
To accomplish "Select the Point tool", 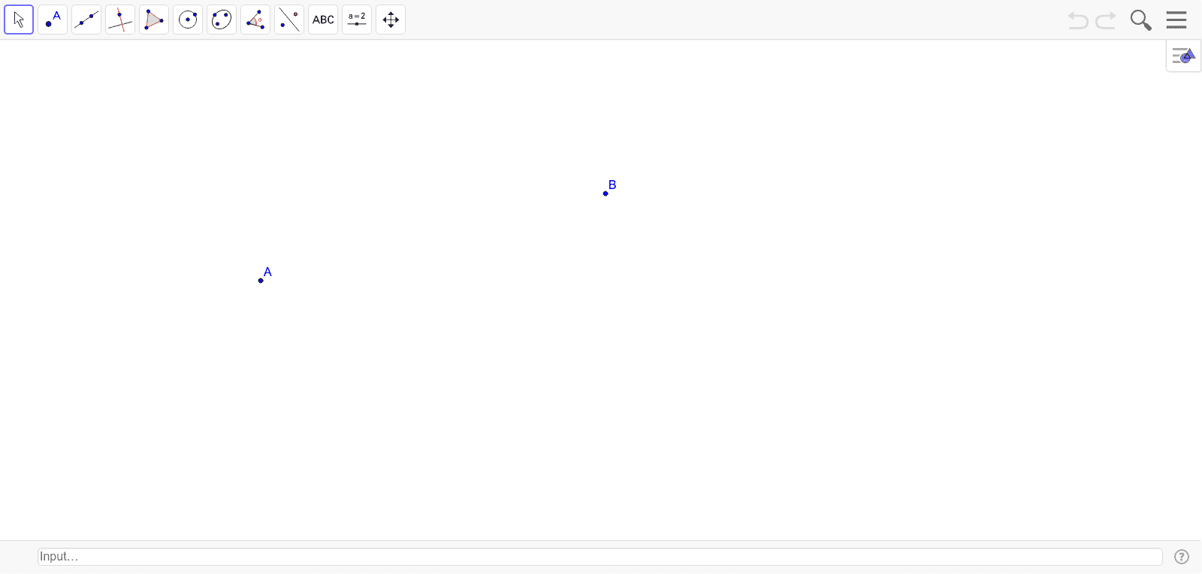I will coord(53,20).
